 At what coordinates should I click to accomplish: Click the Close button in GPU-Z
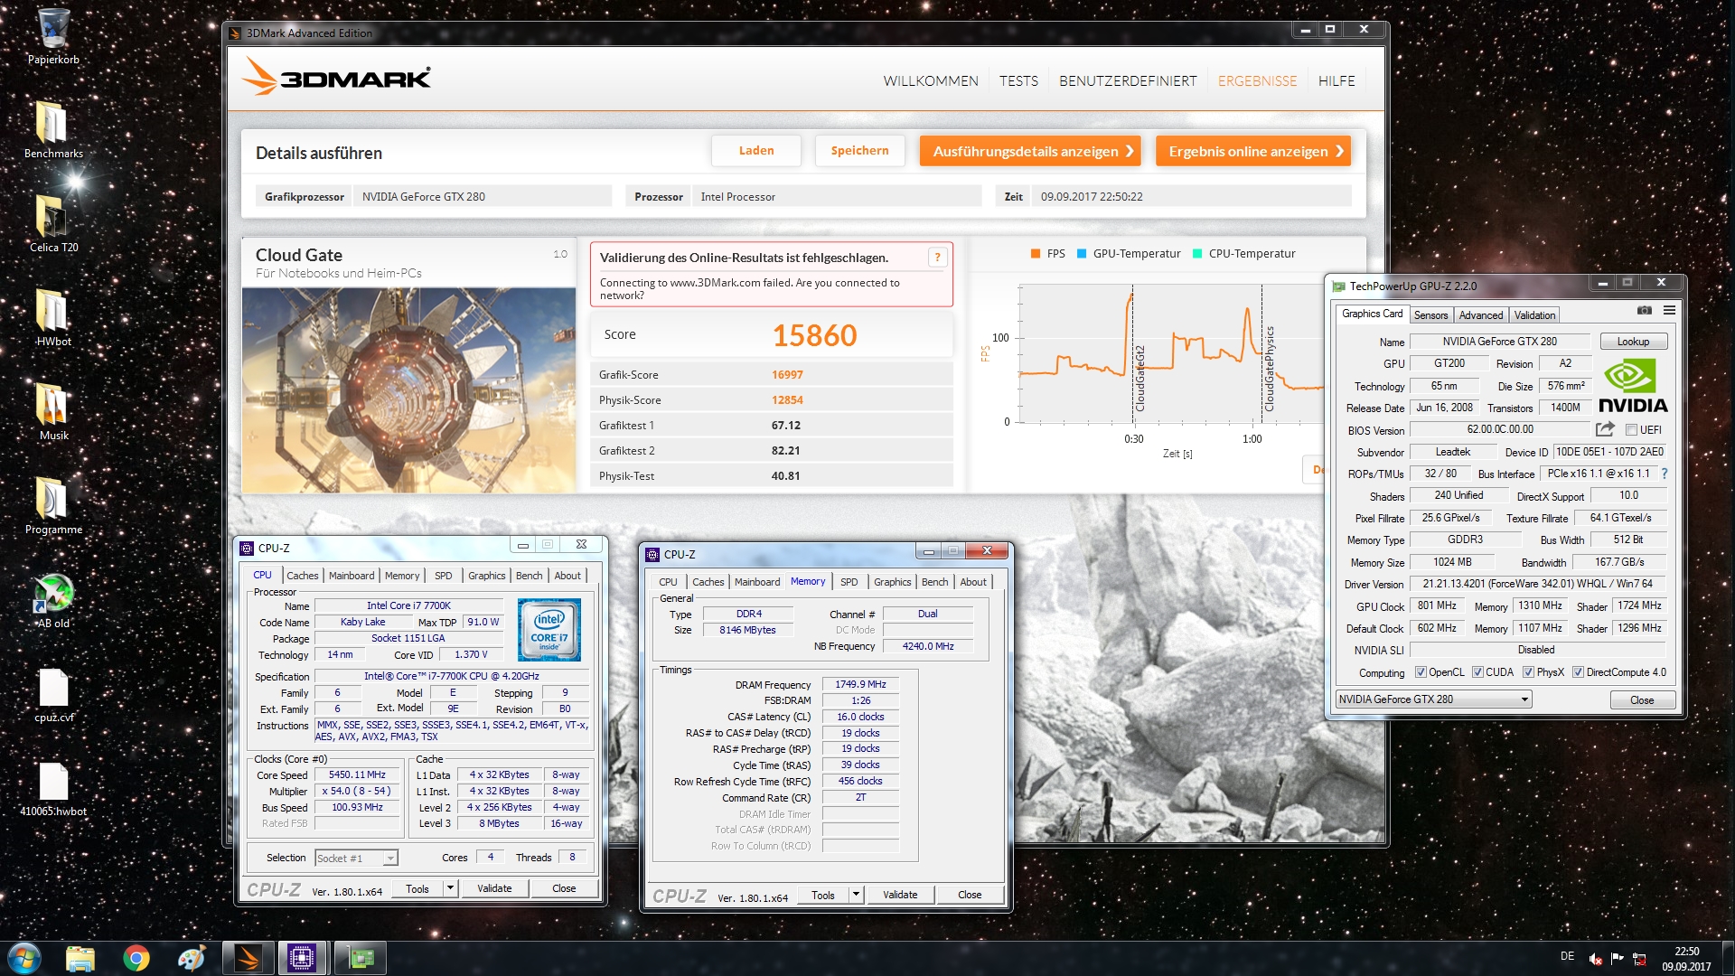pos(1642,700)
